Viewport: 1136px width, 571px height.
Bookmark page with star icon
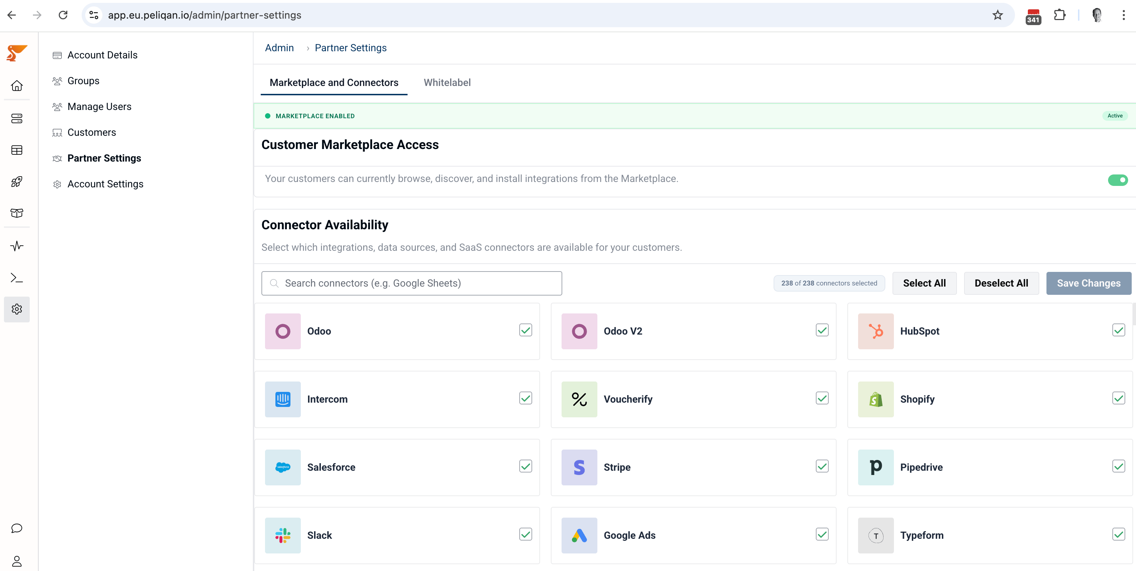[997, 15]
